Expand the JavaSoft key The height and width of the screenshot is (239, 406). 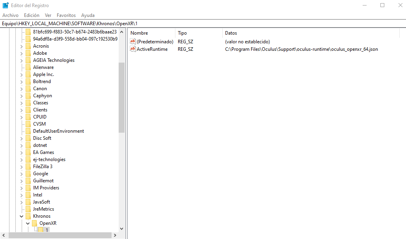coord(22,202)
